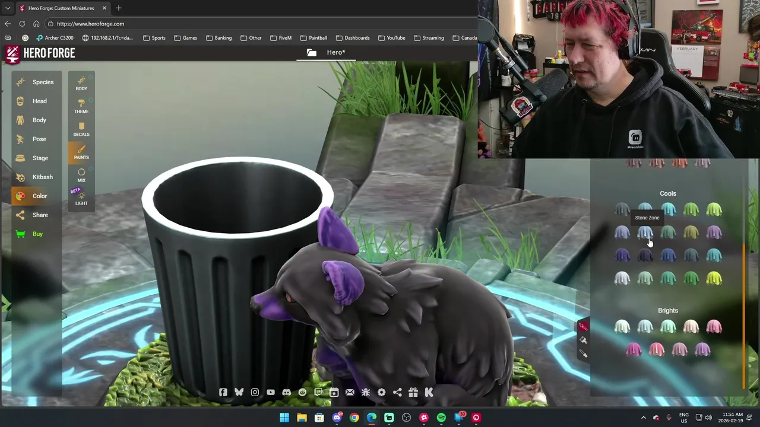The width and height of the screenshot is (760, 427).
Task: Open the beta LIGHT sub-tab
Action: pos(81,198)
